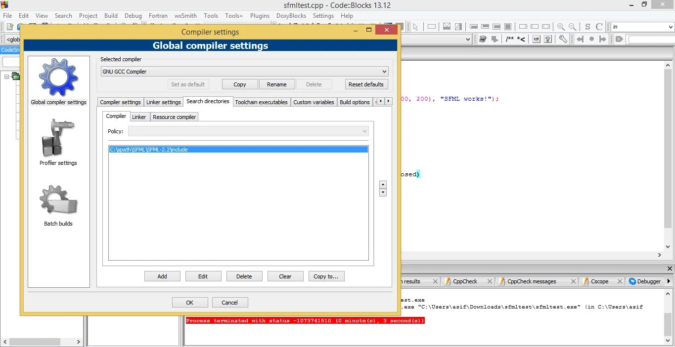Insert a *< doxygen line comment
The width and height of the screenshot is (675, 347).
521,39
